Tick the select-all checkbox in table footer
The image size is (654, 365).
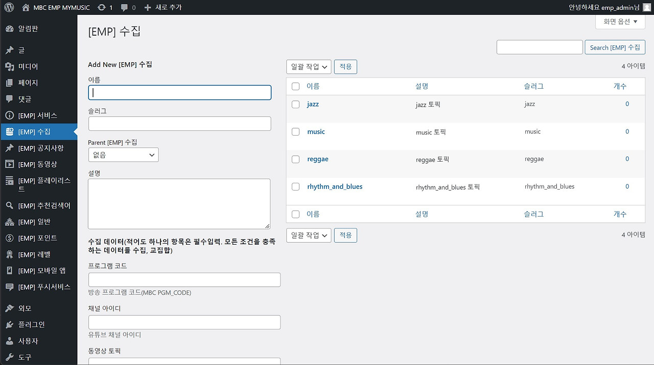coord(295,214)
